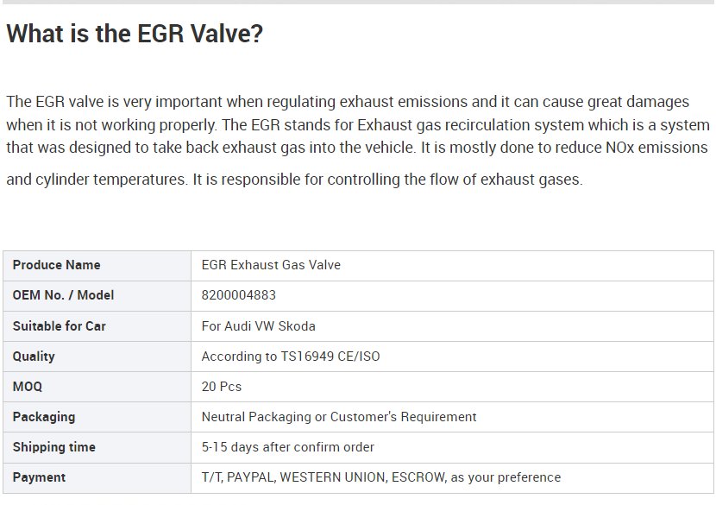Select the 'Shipping time' row label

[53, 447]
